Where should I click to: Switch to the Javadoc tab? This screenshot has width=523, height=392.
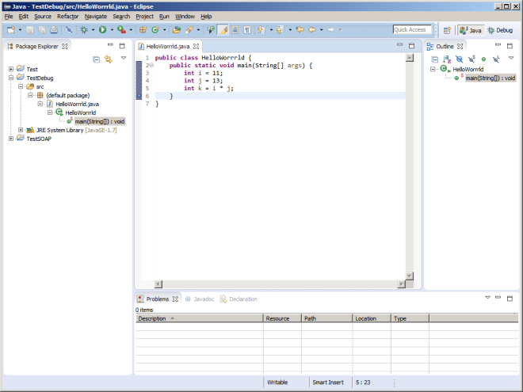coord(202,299)
